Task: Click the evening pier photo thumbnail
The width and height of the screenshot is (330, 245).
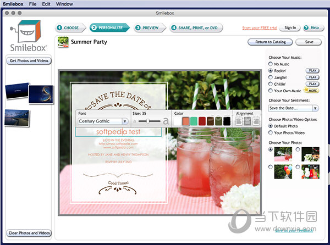Action: [17, 118]
